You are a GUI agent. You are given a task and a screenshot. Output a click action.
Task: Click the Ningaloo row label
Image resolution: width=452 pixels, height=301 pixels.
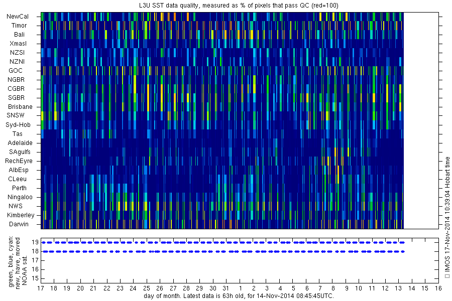coord(20,197)
